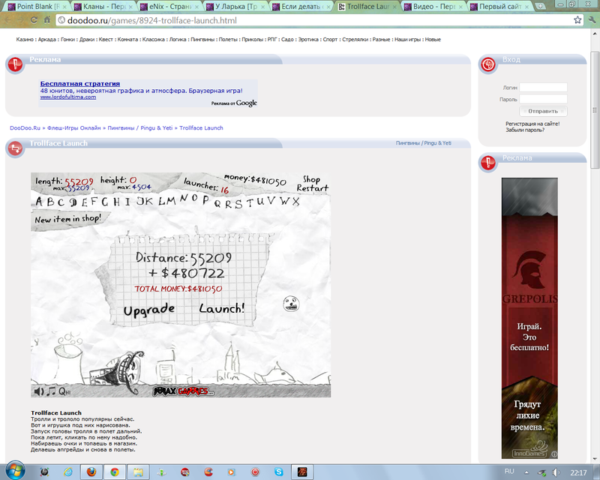Open the Стрелялки category
This screenshot has height=480, width=600.
355,40
